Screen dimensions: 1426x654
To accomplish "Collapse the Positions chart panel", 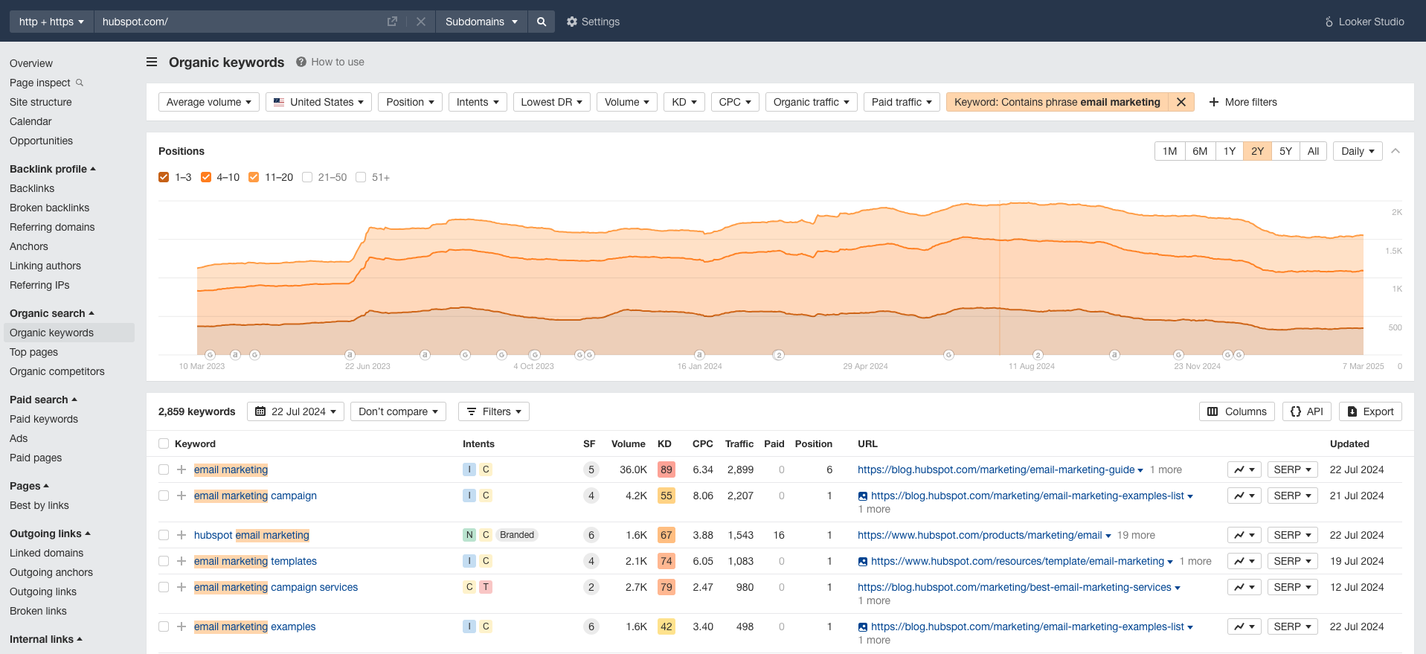I will 1396,151.
